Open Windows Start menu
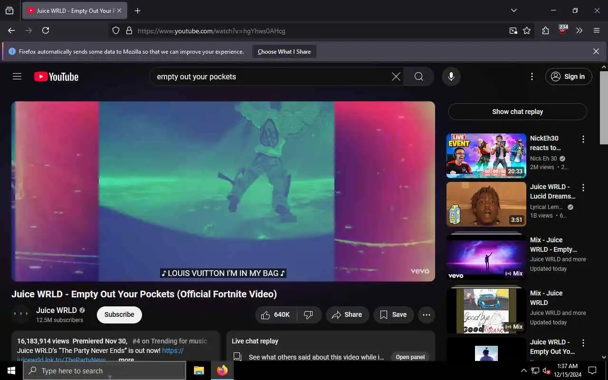608x380 pixels. pyautogui.click(x=11, y=370)
